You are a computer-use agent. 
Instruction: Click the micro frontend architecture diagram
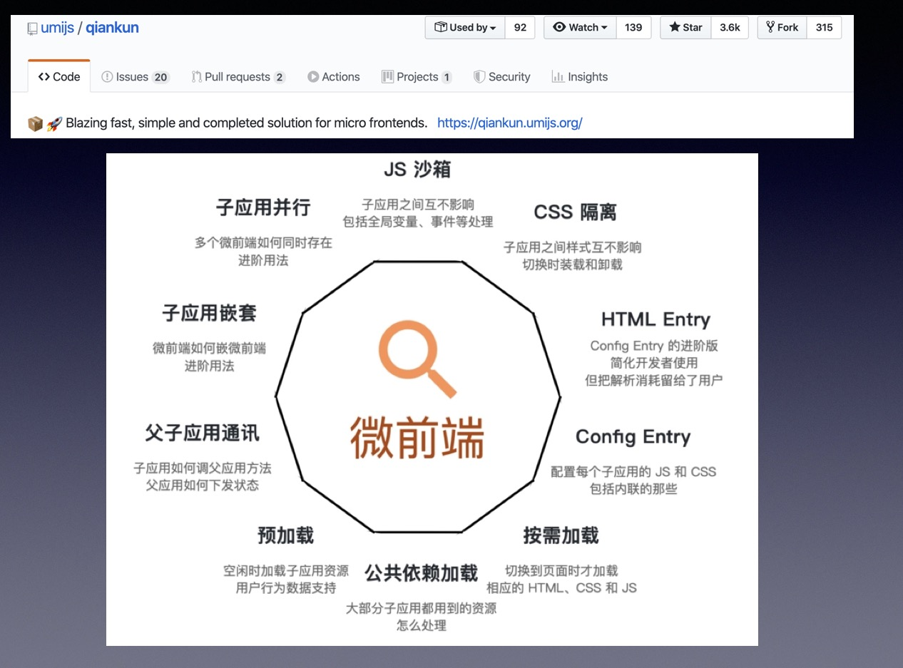coord(432,398)
